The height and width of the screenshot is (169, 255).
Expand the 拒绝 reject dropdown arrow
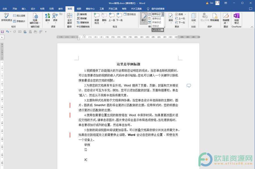[x=185, y=14]
